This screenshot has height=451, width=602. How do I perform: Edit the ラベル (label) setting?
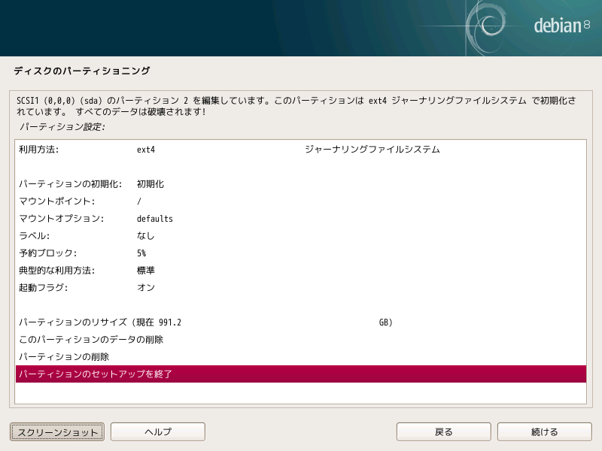[x=150, y=235]
